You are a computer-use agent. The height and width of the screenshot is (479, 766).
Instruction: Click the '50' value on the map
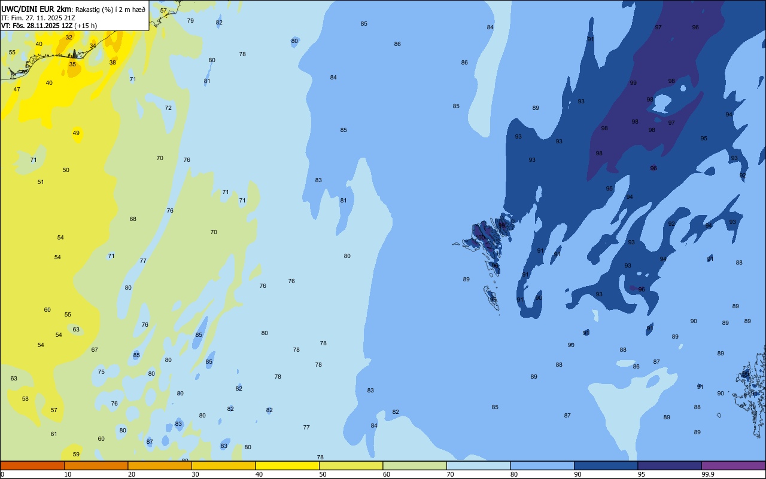point(66,170)
